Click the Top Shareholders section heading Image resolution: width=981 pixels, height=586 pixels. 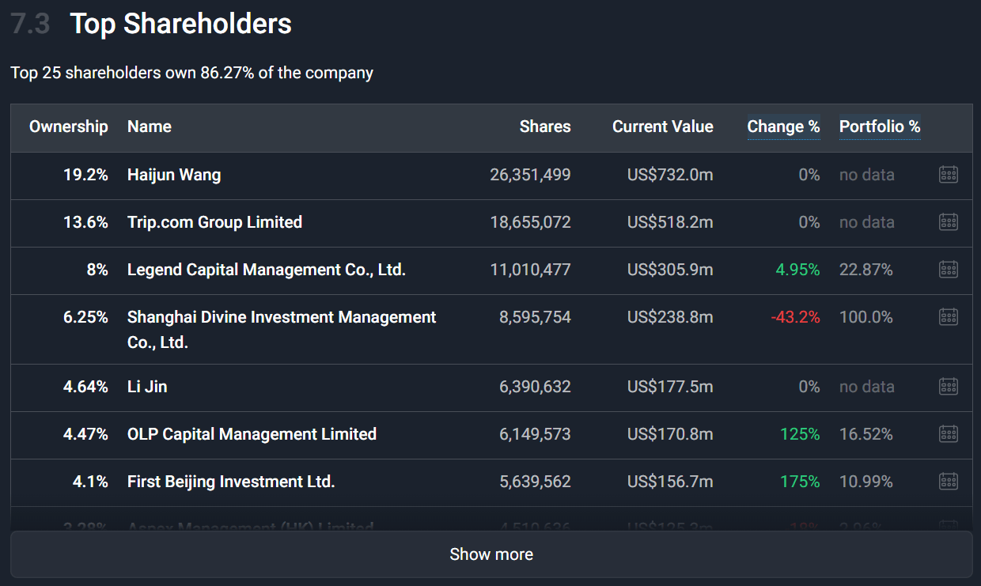click(x=181, y=24)
